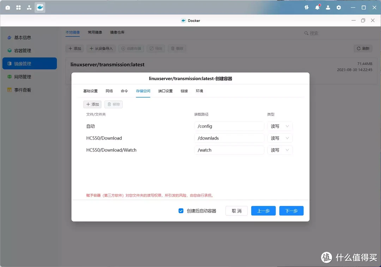Click 从设备导入 button

(x=101, y=48)
